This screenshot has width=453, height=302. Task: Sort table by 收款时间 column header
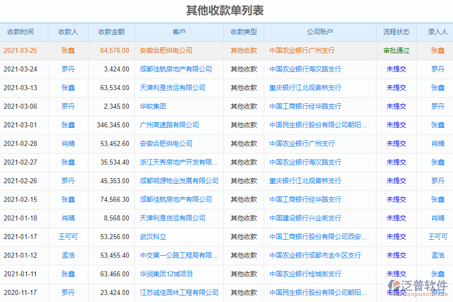tap(24, 32)
